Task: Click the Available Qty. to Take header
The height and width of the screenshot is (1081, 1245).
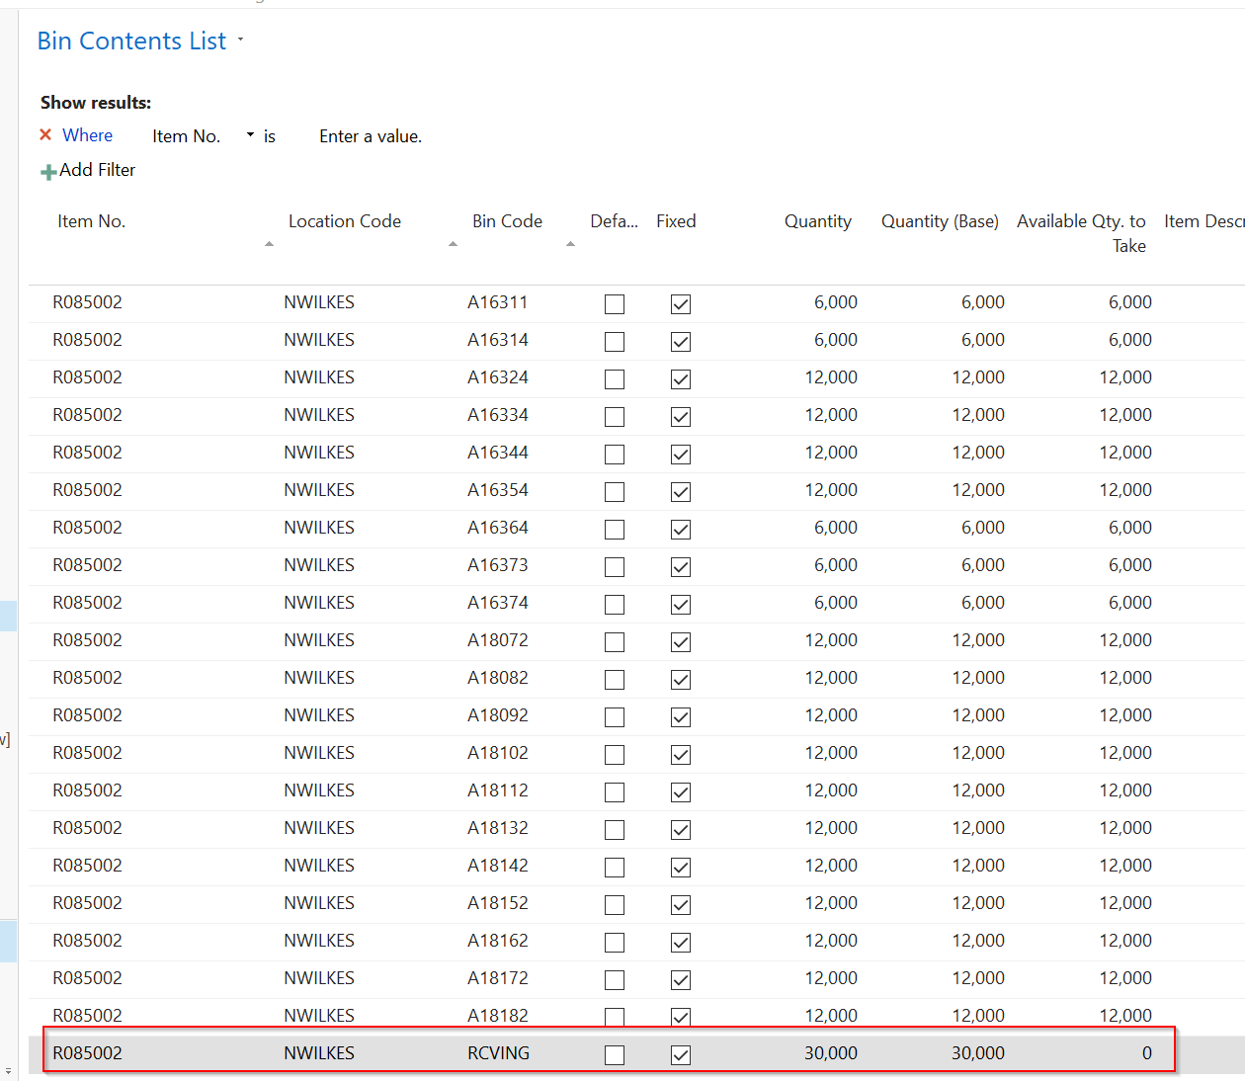Action: click(x=1081, y=232)
